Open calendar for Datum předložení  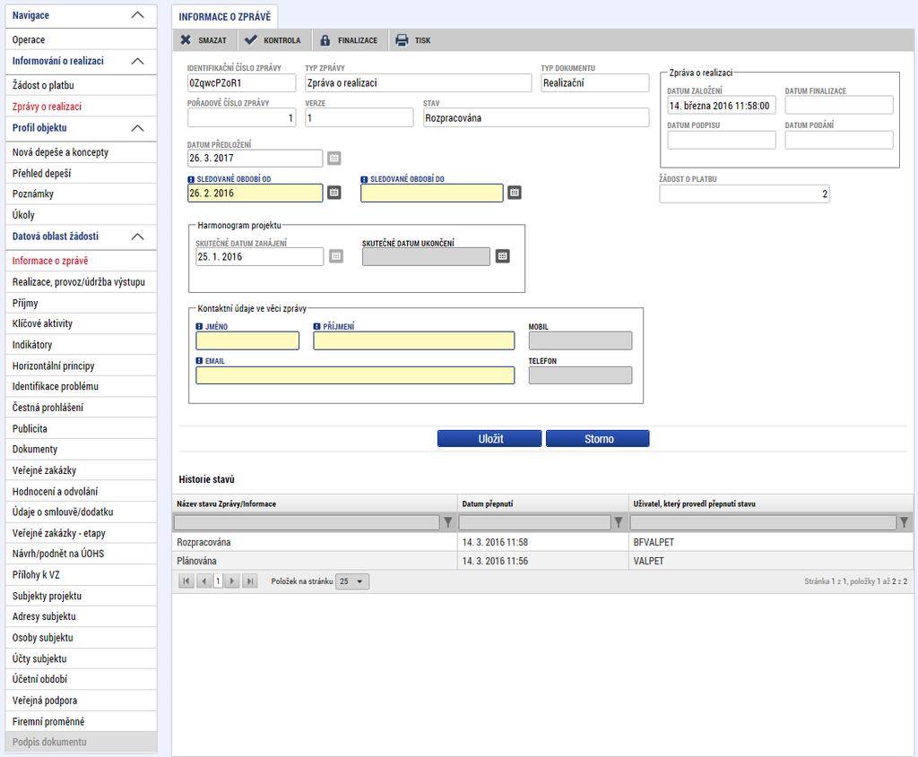[333, 158]
